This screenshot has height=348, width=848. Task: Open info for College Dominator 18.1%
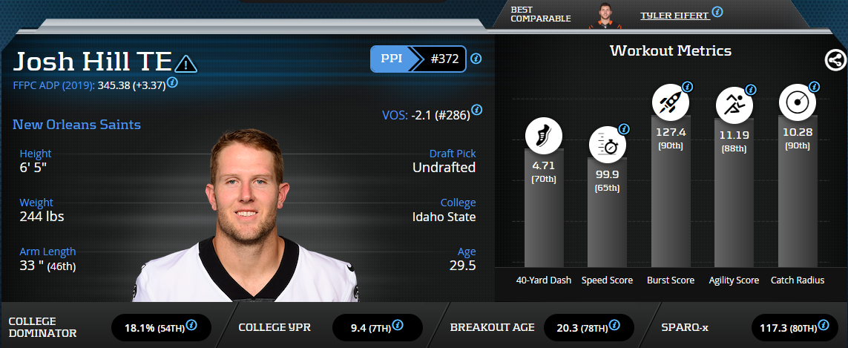(191, 325)
